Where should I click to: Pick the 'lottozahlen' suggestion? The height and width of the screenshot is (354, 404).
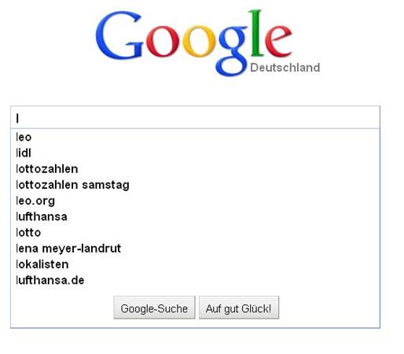[x=195, y=169]
